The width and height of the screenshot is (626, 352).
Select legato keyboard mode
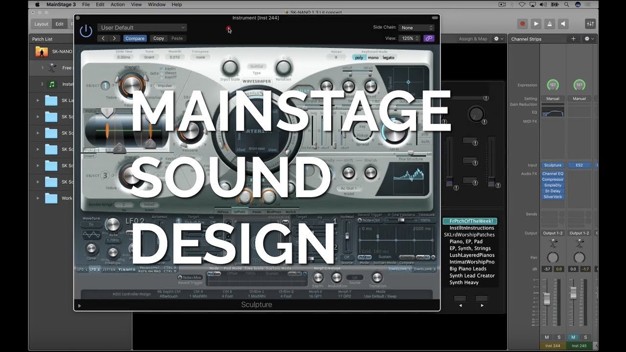pos(388,58)
